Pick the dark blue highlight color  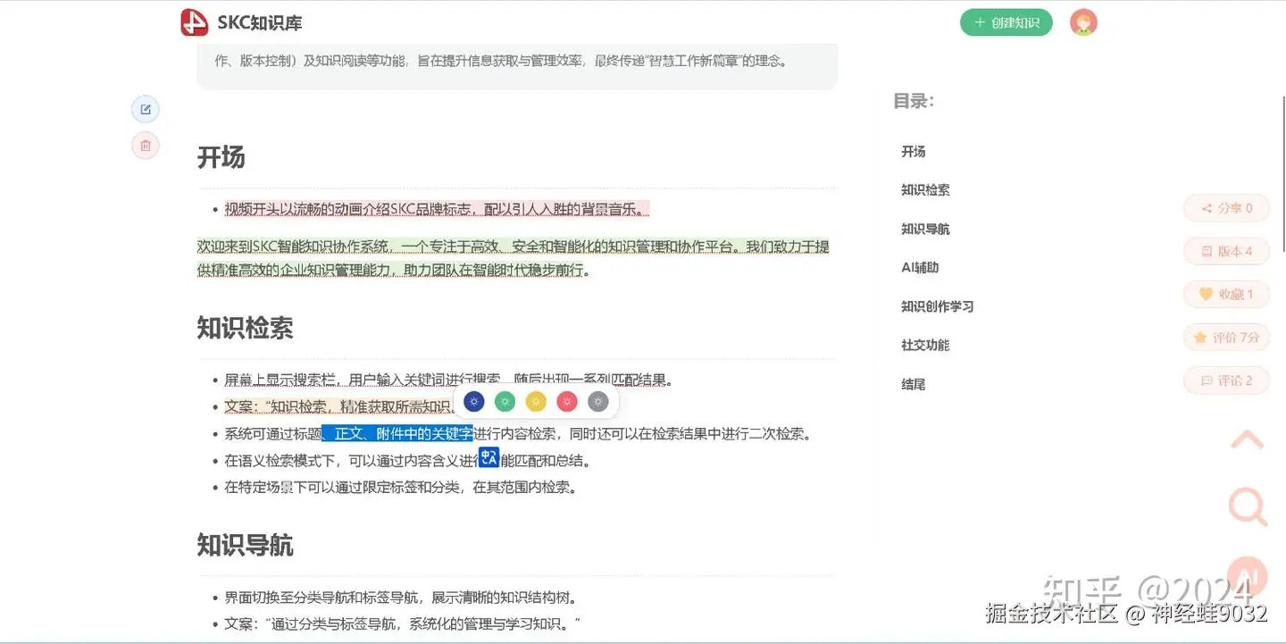(474, 402)
